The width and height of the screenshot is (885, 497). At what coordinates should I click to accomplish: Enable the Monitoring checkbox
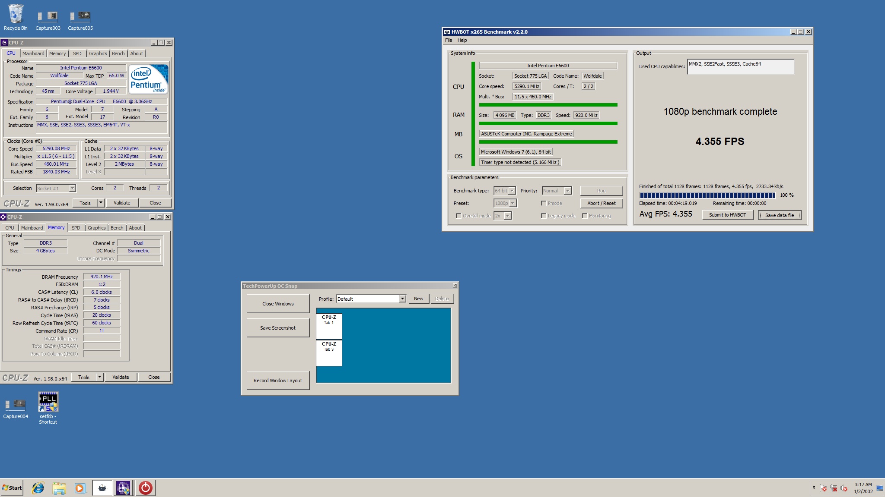[x=585, y=216]
